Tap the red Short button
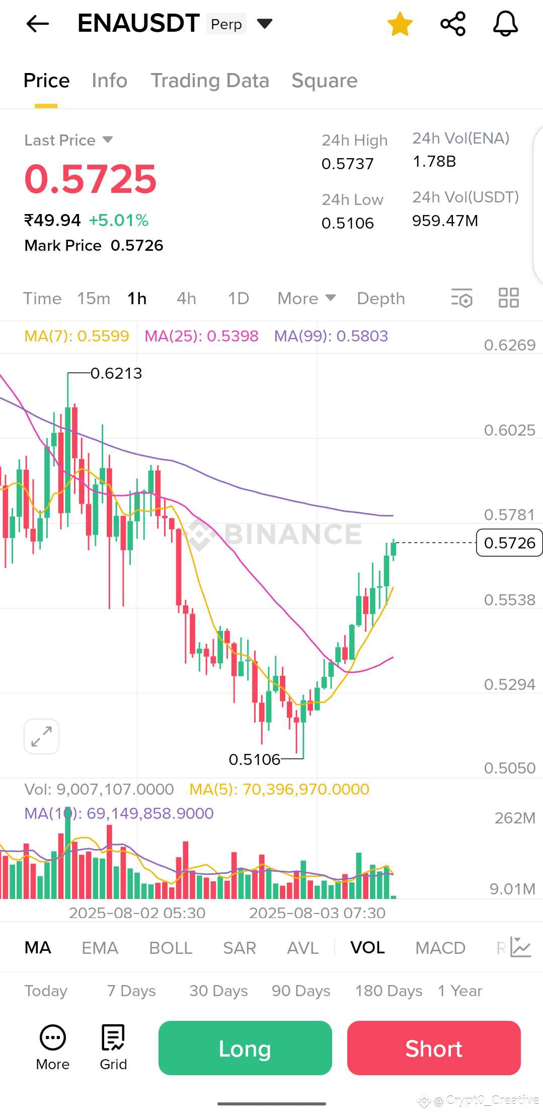The width and height of the screenshot is (543, 1114). click(434, 1048)
